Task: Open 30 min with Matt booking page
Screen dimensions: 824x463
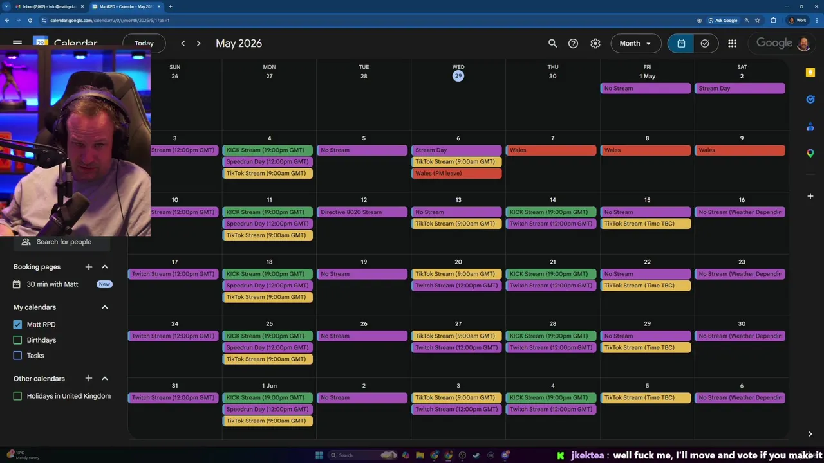Action: point(52,284)
